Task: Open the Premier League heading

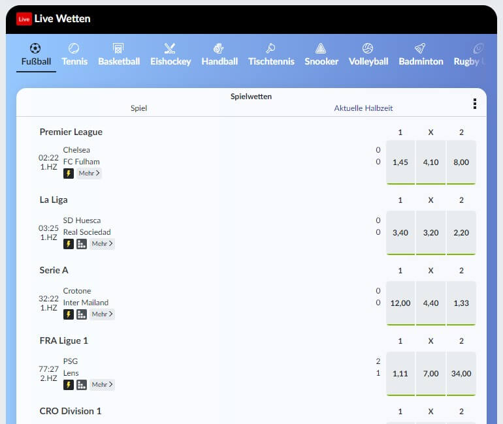Action: [x=71, y=132]
